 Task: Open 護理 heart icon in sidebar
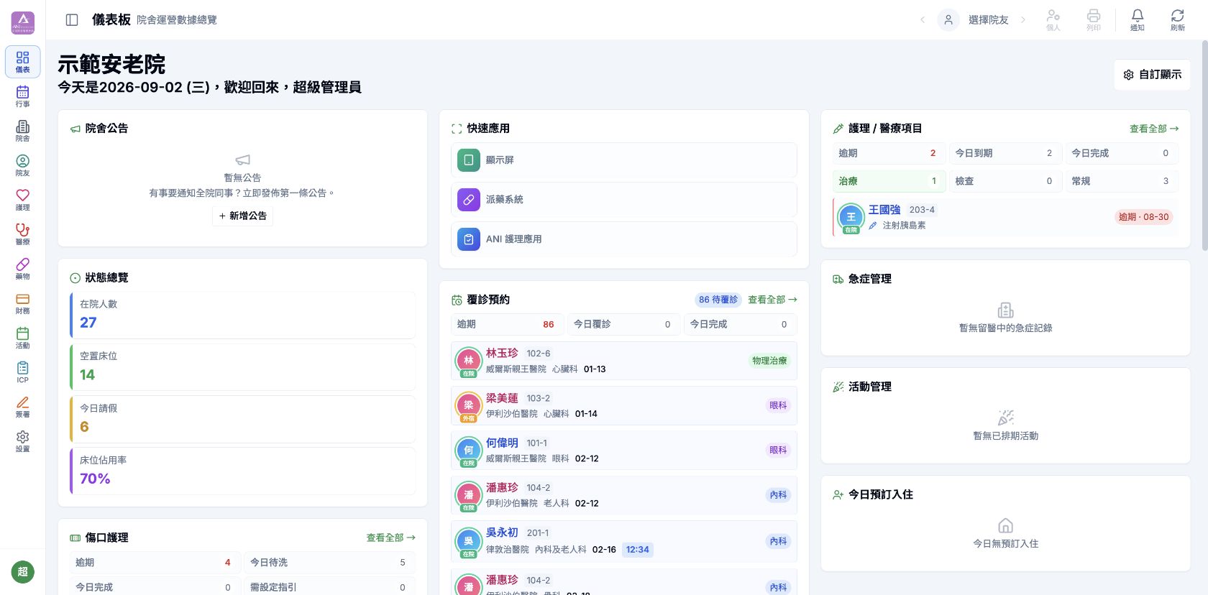point(23,200)
